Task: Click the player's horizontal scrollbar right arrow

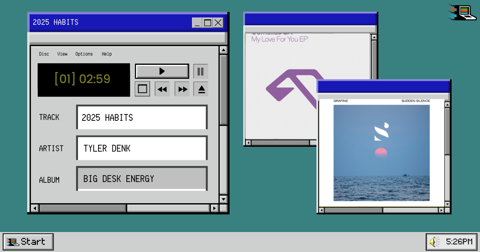Action: point(214,208)
